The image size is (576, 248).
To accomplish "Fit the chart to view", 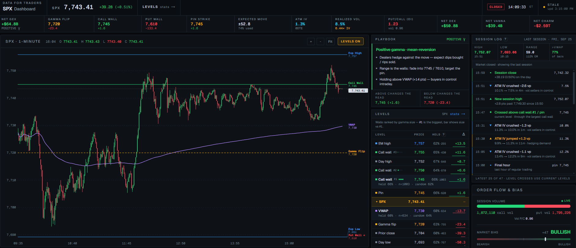I will point(330,41).
